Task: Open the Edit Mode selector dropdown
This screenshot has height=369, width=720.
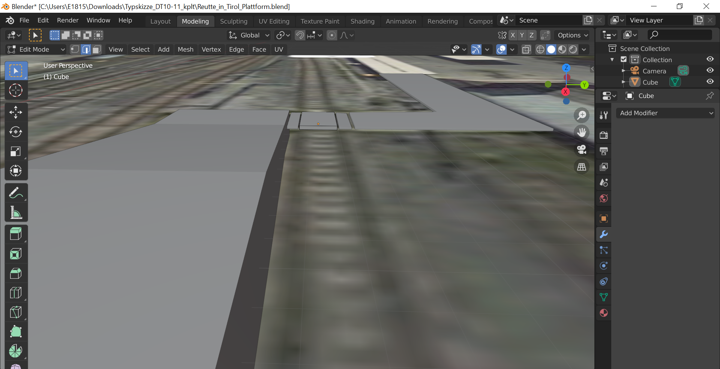Action: 36,49
